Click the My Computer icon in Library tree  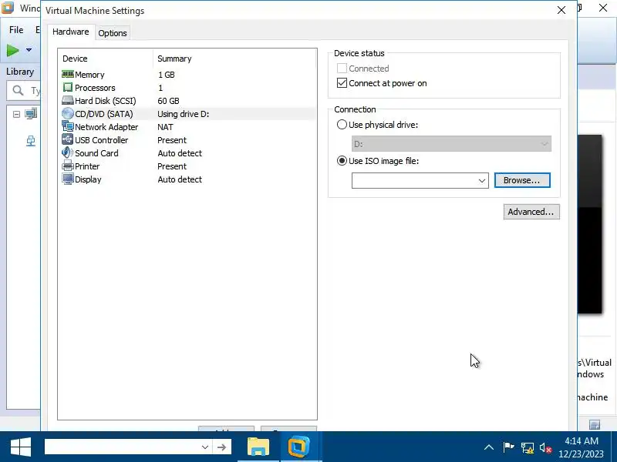(x=31, y=114)
